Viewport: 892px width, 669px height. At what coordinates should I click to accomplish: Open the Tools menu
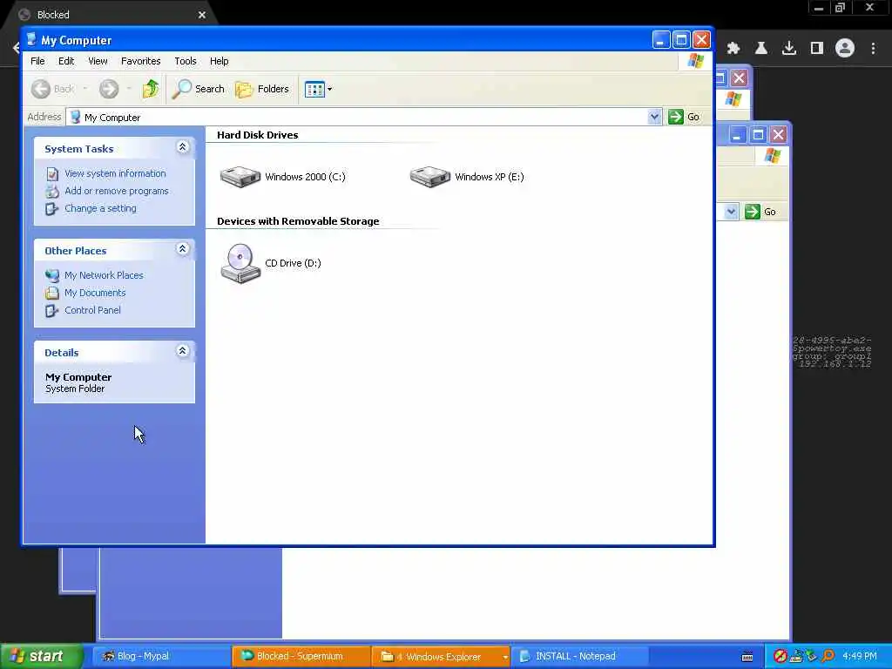186,61
